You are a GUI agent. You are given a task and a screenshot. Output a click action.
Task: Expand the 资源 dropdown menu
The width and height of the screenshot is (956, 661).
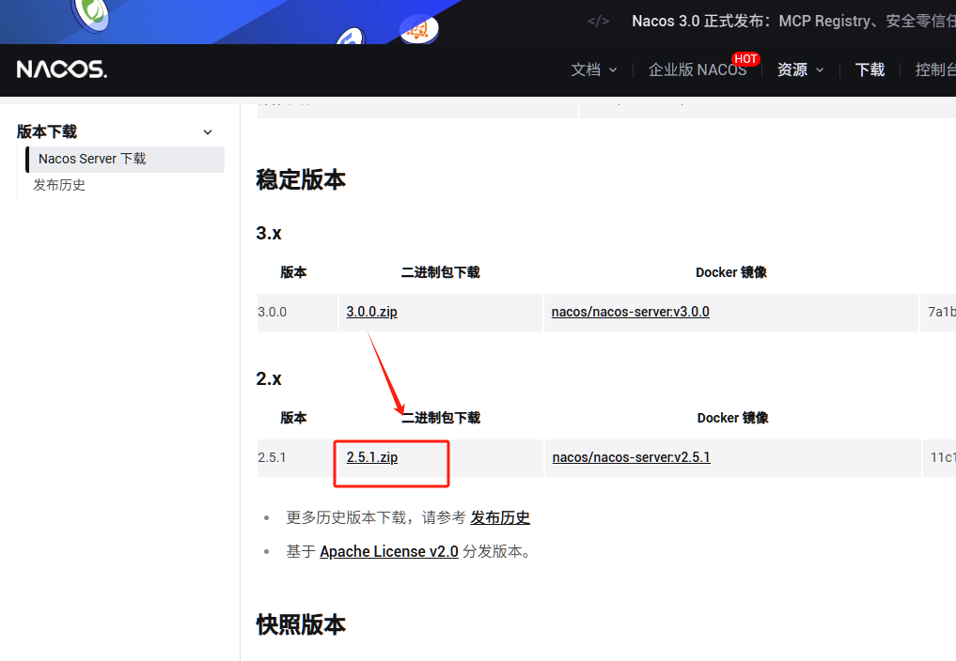coord(801,70)
